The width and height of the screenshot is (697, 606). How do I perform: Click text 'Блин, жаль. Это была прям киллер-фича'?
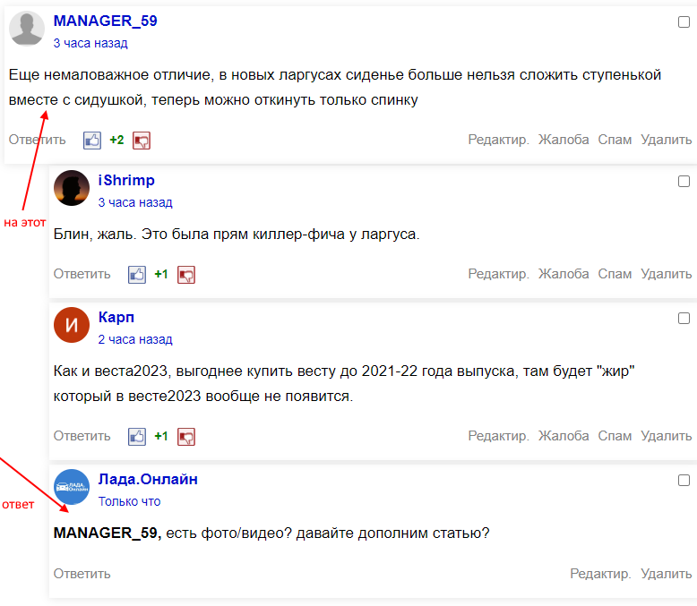coord(199,235)
